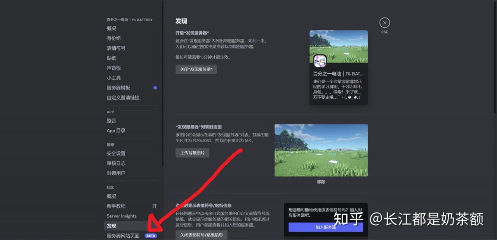497x240 pixels.
Task: Open 概况 under the 社区 section
Action: (x=111, y=196)
